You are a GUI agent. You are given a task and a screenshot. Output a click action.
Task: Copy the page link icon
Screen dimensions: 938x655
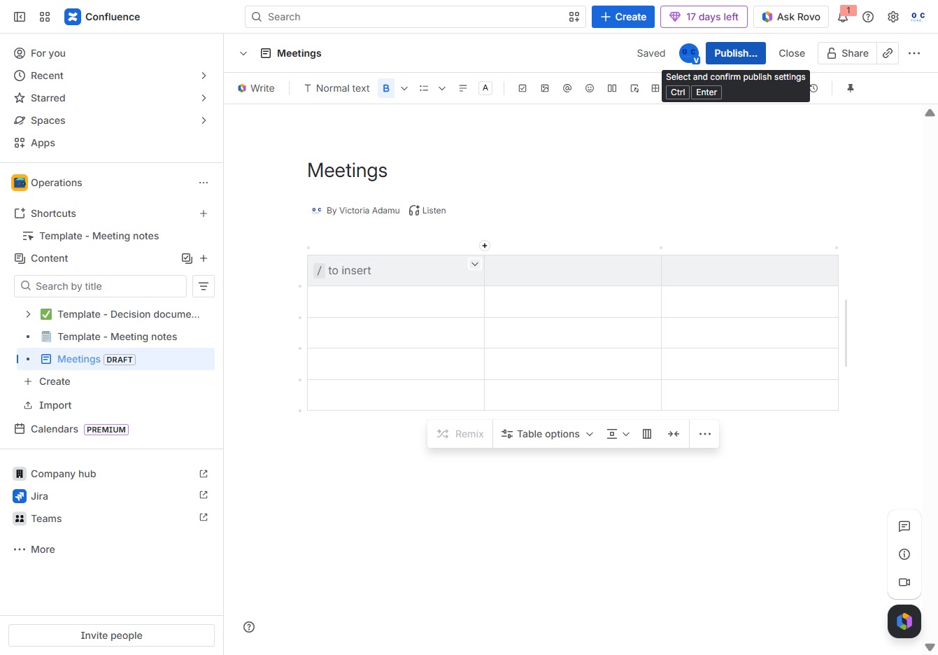pyautogui.click(x=888, y=53)
